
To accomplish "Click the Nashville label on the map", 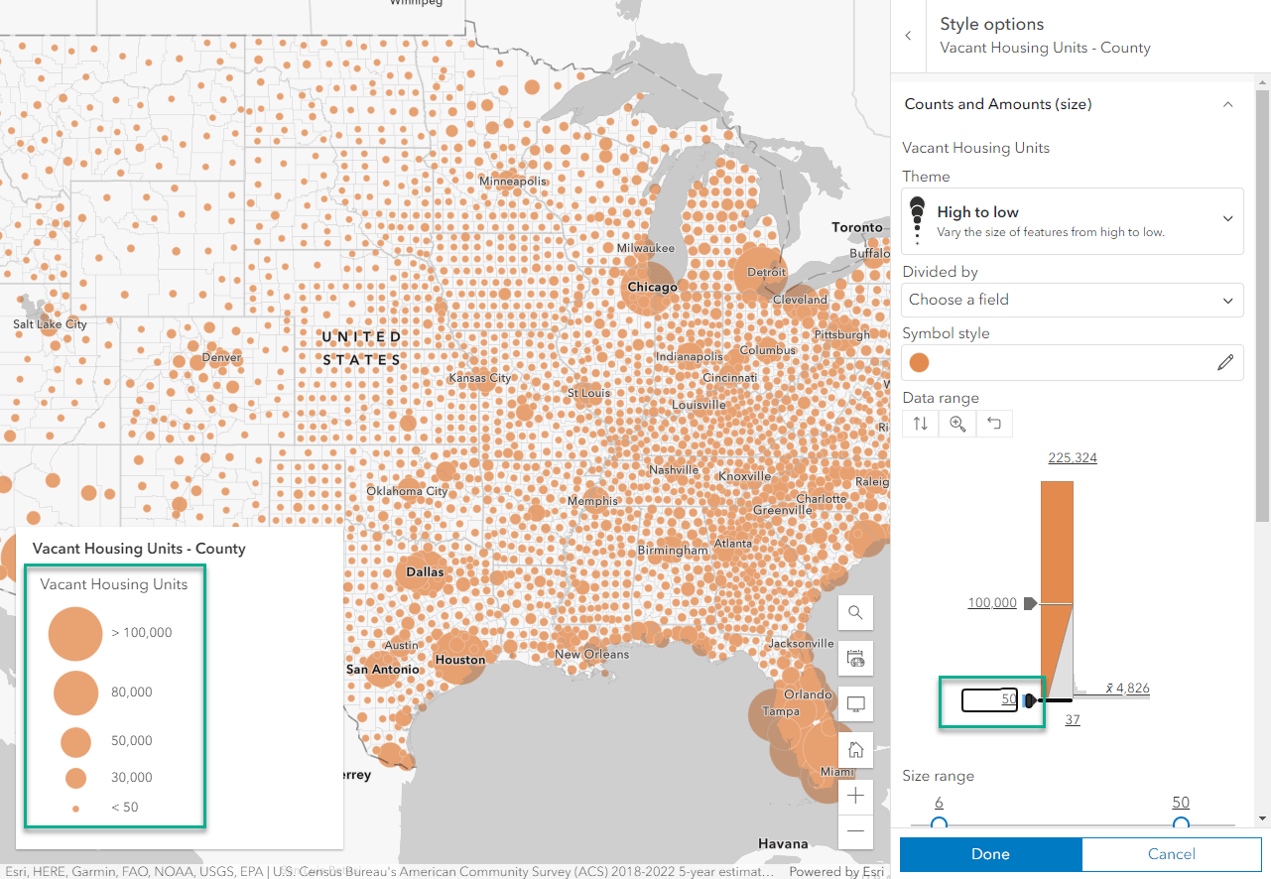I will click(674, 470).
